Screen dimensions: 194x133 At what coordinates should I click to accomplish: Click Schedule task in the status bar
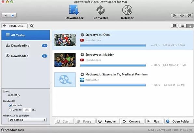click(x=13, y=130)
